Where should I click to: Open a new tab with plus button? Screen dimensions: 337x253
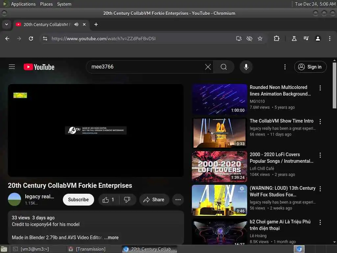pyautogui.click(x=96, y=24)
